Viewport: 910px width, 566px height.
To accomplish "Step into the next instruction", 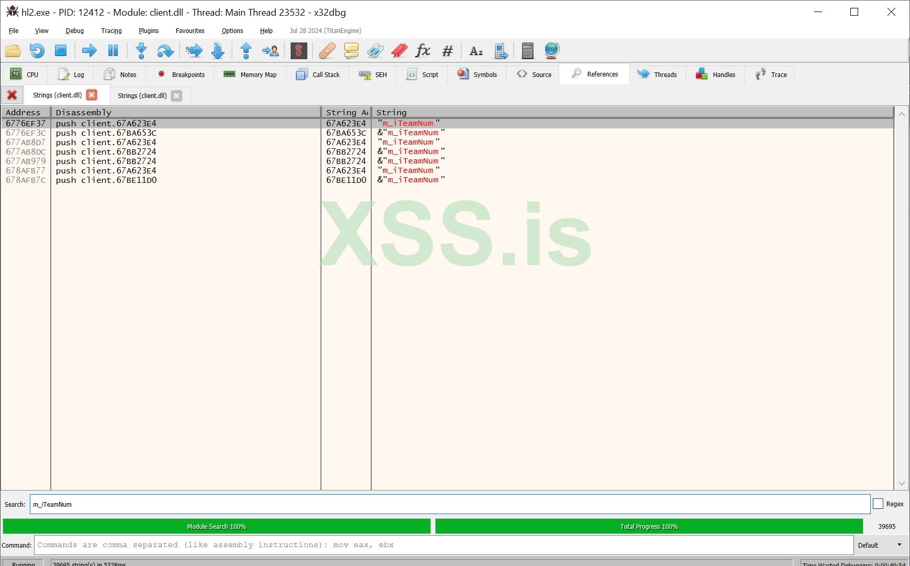I will [x=141, y=51].
